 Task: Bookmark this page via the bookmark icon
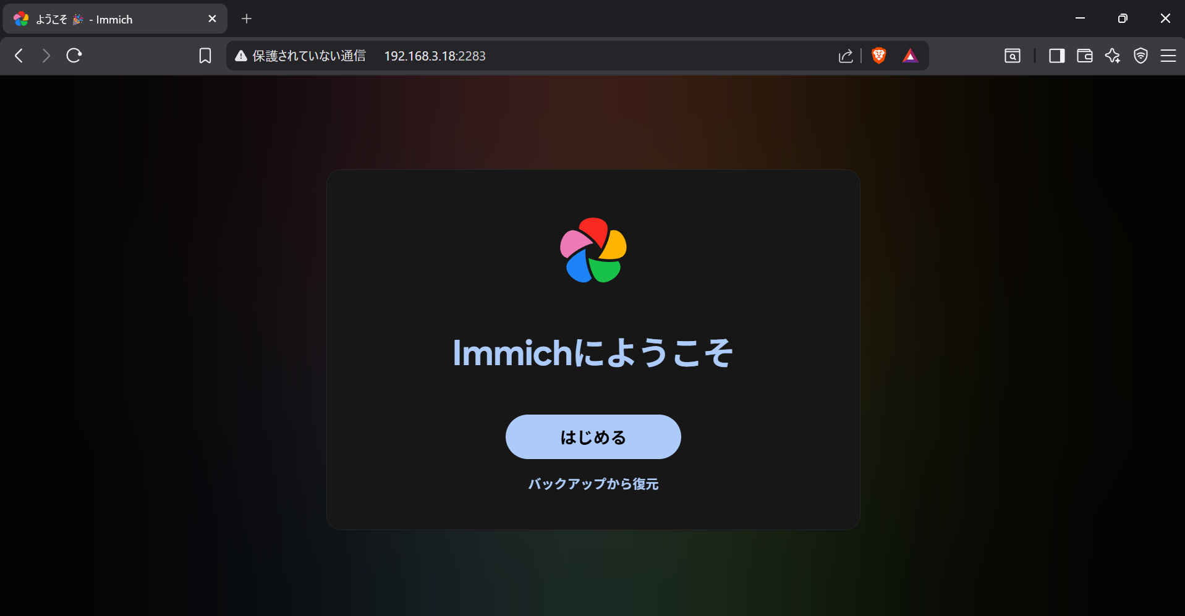click(x=205, y=56)
